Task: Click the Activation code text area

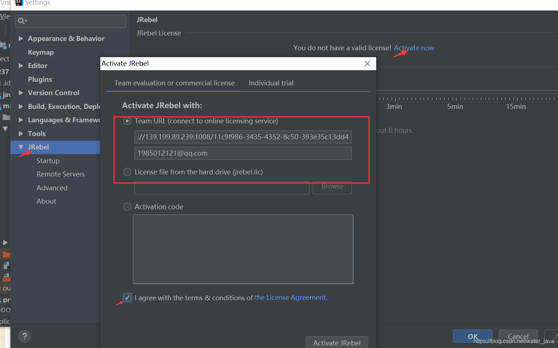Action: point(243,249)
